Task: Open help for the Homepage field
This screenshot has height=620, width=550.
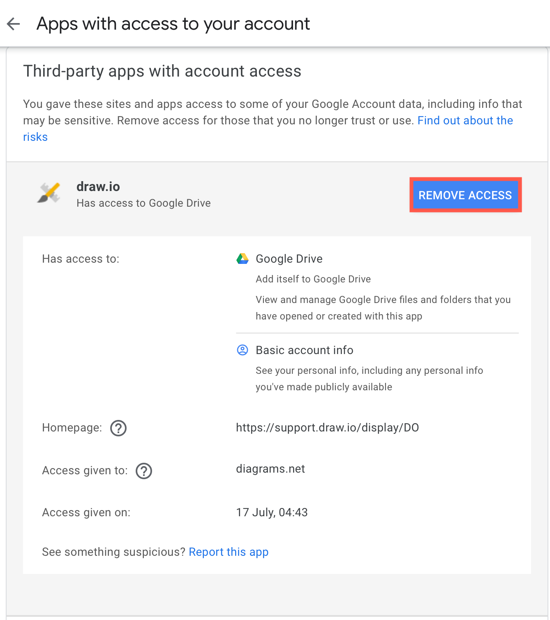Action: tap(118, 428)
